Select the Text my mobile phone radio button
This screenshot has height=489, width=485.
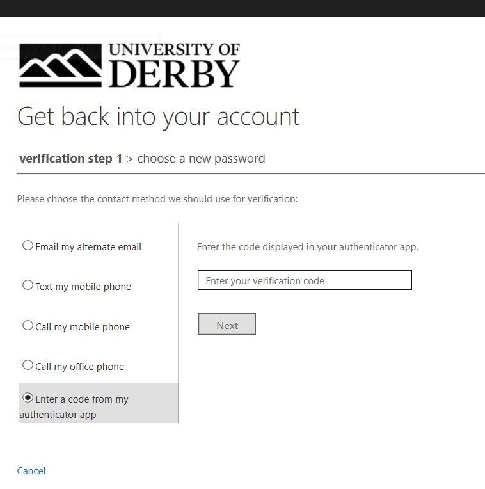pos(28,285)
